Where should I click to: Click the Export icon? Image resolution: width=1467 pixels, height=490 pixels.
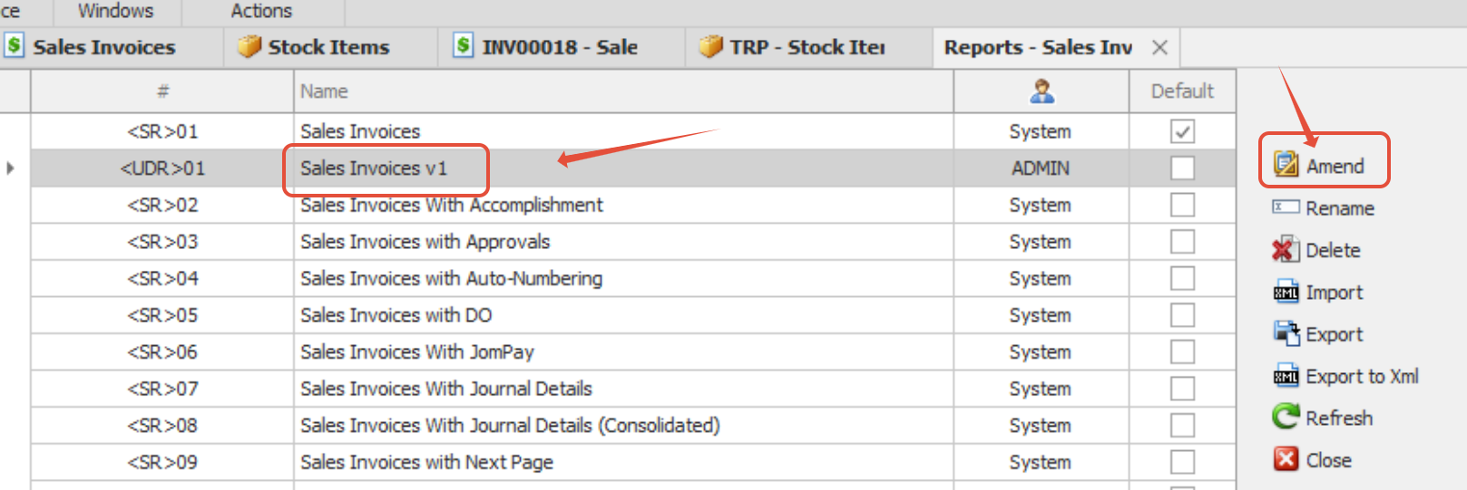[1286, 333]
